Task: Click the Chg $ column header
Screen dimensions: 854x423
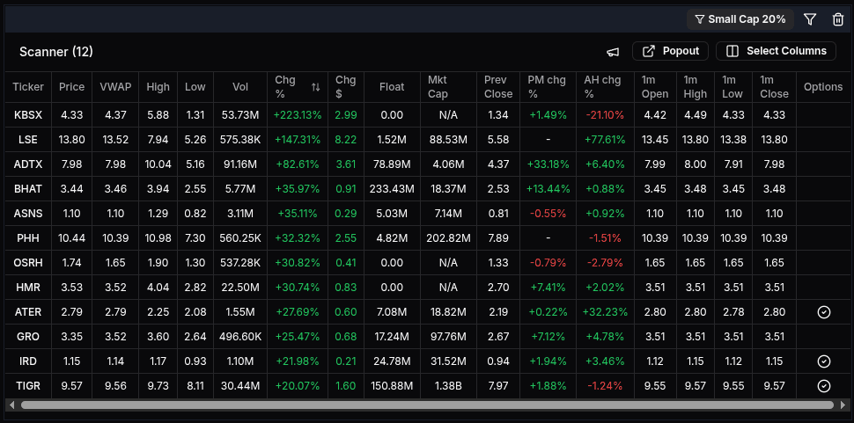Action: click(x=346, y=87)
